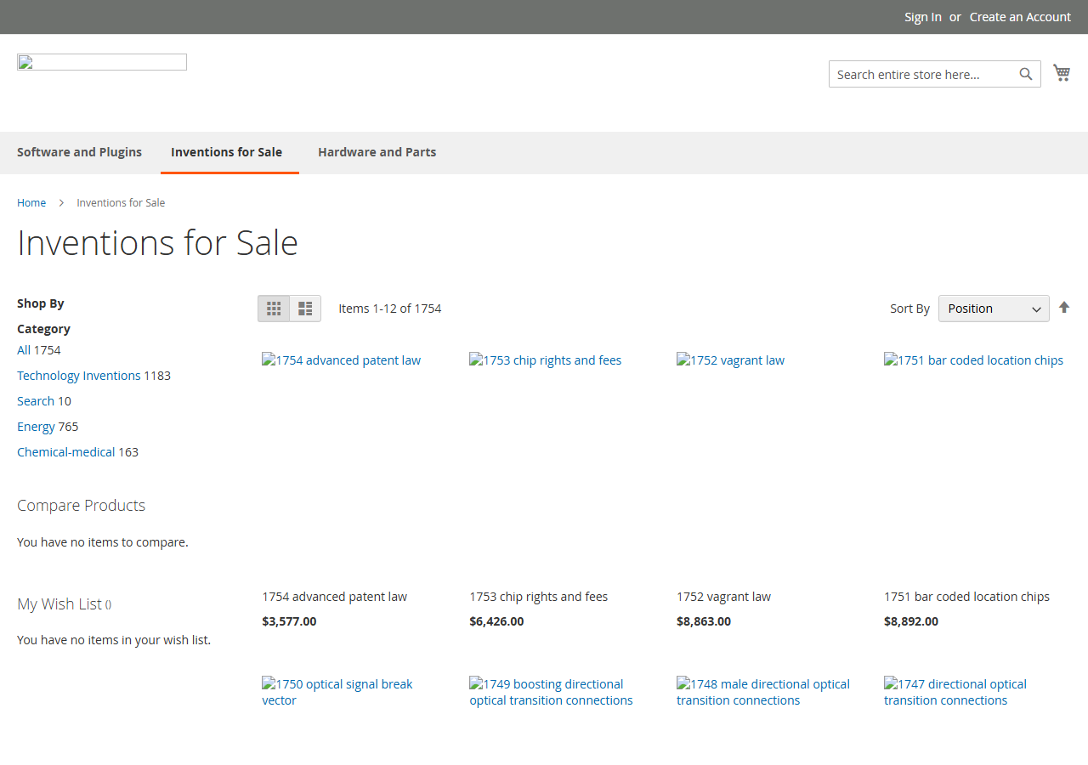Open 1748 male directional optical image
The width and height of the screenshot is (1088, 765).
[763, 692]
